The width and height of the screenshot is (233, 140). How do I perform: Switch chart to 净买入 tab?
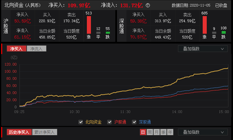point(16,48)
